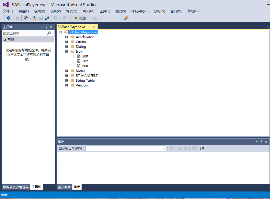Open the 调试(D) menu

click(x=72, y=11)
